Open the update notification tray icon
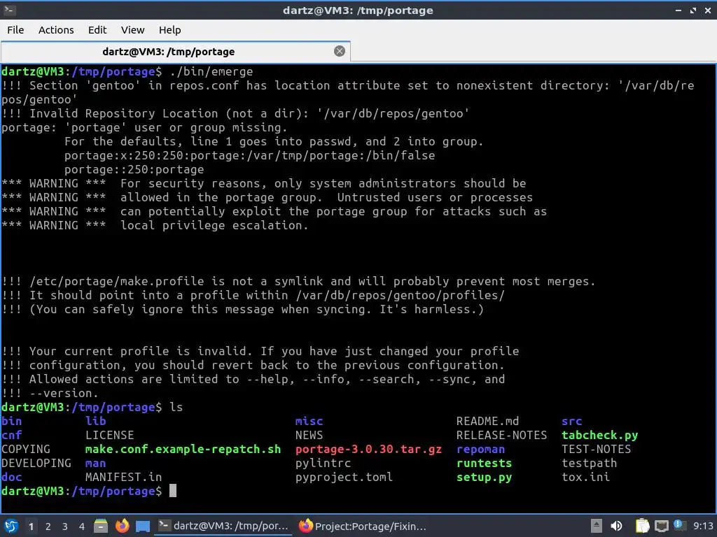Image resolution: width=717 pixels, height=537 pixels. point(679,526)
